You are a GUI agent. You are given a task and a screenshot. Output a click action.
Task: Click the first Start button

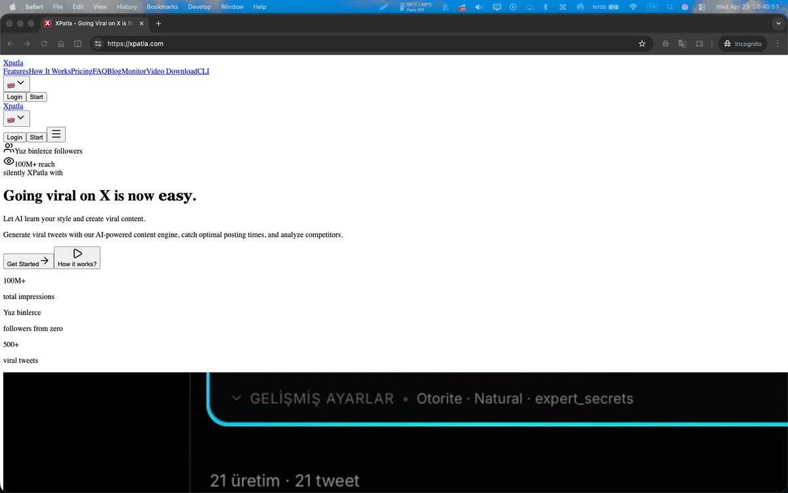(36, 97)
